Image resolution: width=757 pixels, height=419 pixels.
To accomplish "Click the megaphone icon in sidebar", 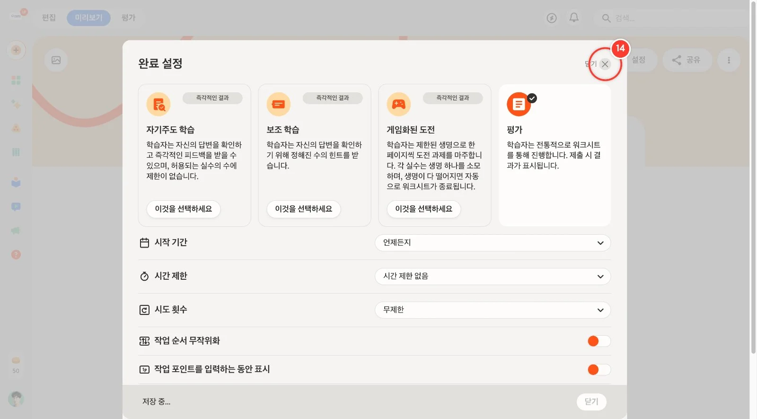I will click(16, 231).
